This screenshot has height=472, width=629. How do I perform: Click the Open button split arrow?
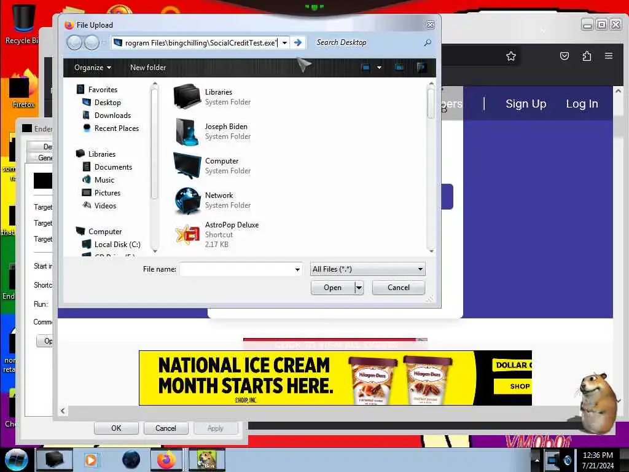click(359, 288)
